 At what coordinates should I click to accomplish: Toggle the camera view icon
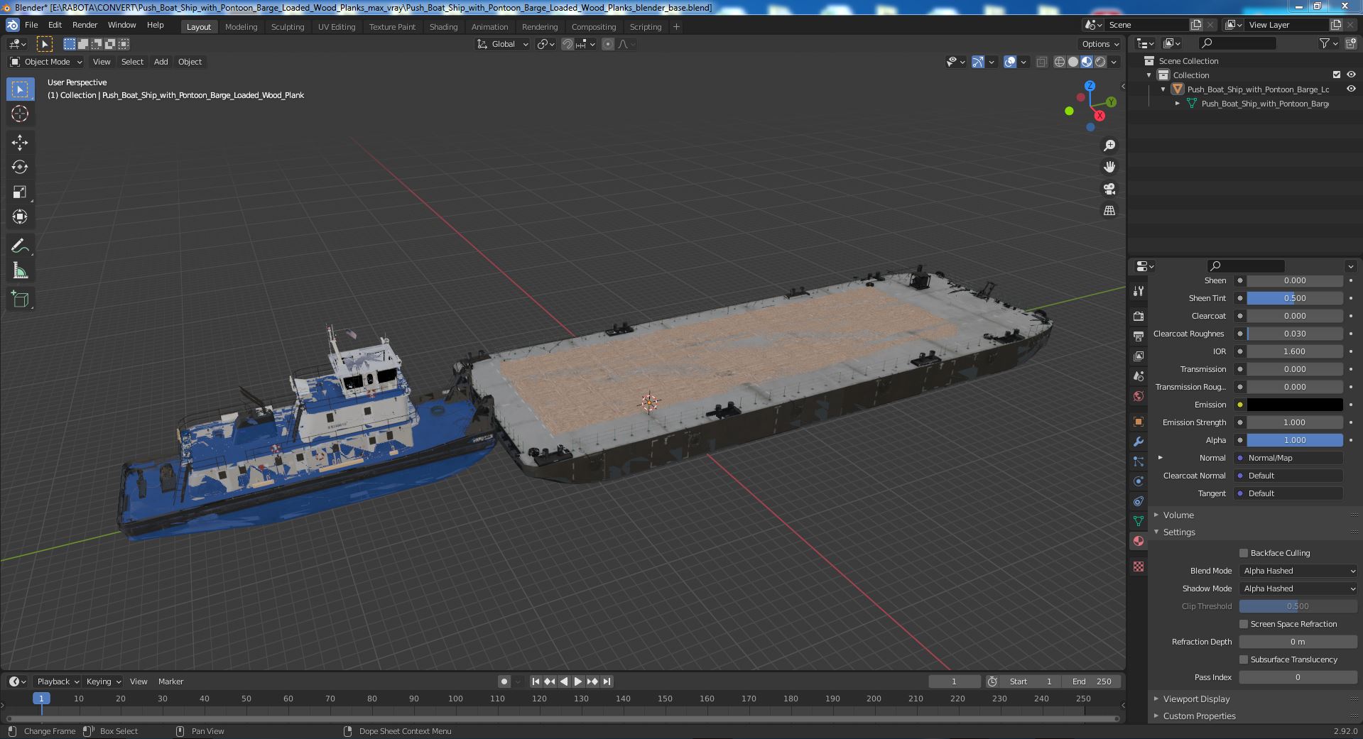click(x=1109, y=189)
